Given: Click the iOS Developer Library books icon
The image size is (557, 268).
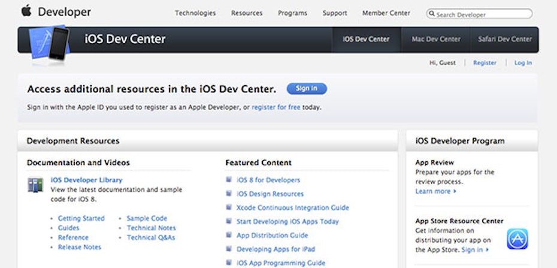Looking at the screenshot, I should click(x=35, y=185).
